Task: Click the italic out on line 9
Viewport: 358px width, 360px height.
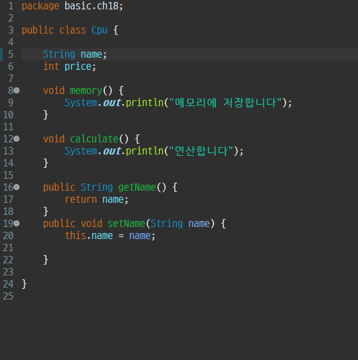Action: pos(112,103)
